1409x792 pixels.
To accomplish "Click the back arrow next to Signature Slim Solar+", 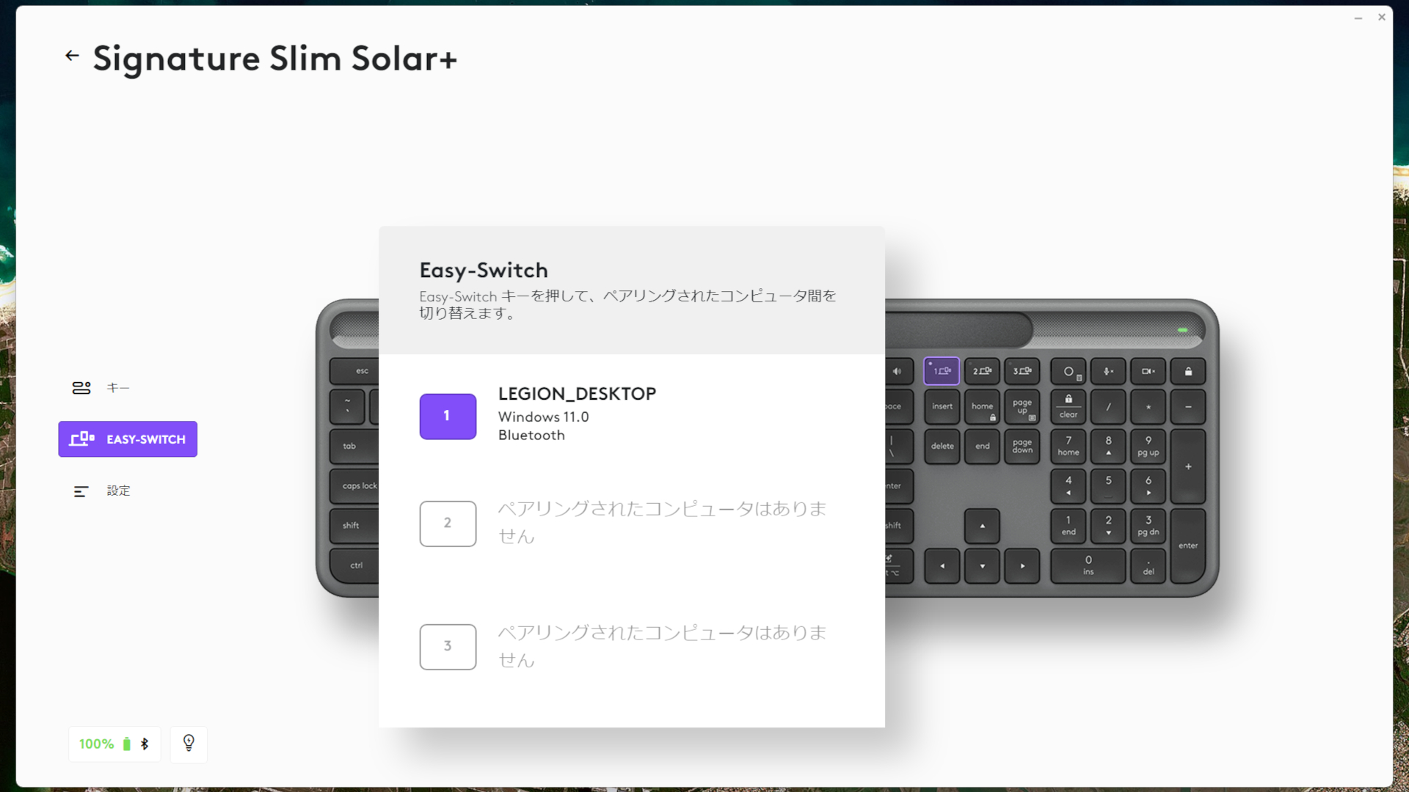I will tap(71, 55).
